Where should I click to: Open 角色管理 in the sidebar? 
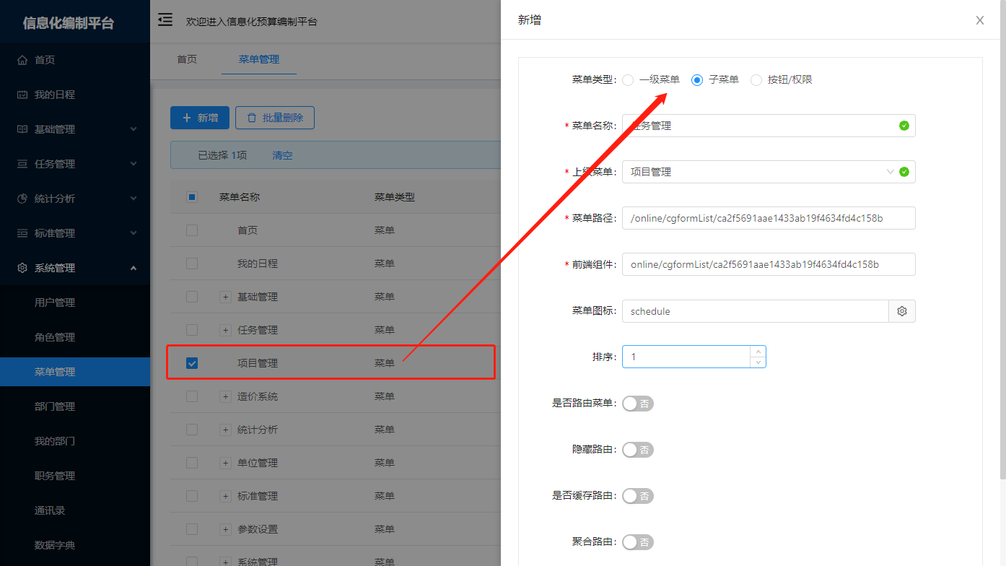pyautogui.click(x=75, y=337)
